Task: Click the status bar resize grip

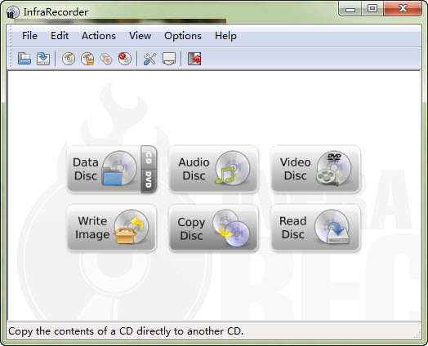Action: (417, 335)
